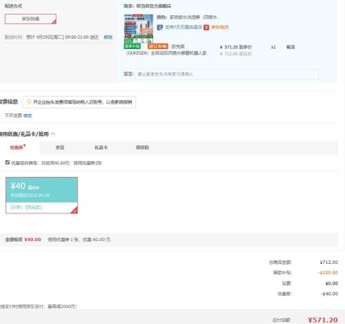
Task: Click the red JD logistics icon
Action: 206,28
